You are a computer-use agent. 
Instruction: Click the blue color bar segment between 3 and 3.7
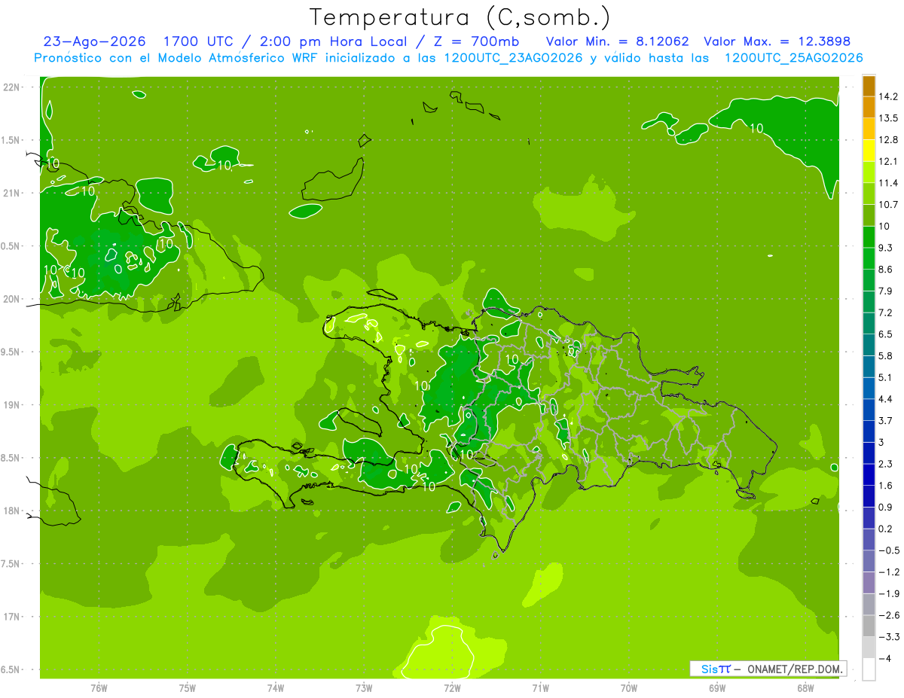[x=869, y=431]
